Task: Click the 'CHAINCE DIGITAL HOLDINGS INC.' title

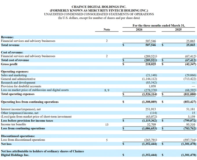Action: point(99,7)
